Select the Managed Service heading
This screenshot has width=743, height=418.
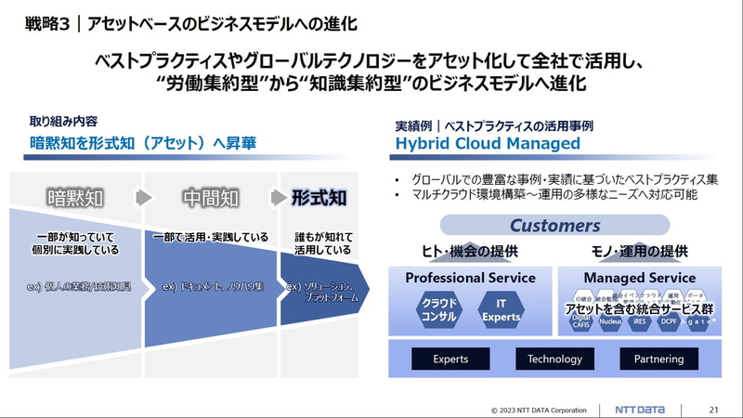tap(640, 278)
